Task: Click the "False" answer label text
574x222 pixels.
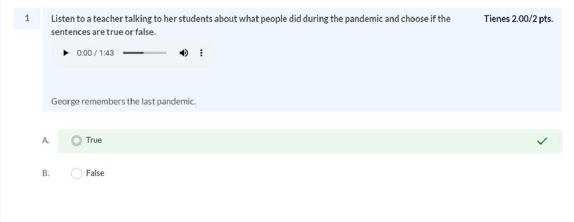Action: coord(95,173)
